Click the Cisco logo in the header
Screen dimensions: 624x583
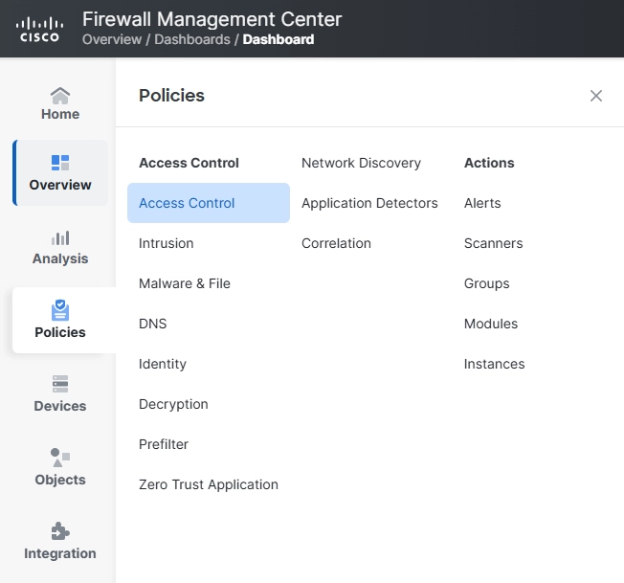[39, 30]
